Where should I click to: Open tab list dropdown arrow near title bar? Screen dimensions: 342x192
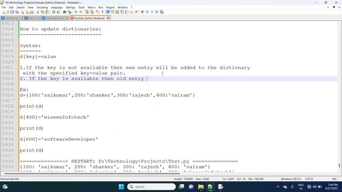333,7
